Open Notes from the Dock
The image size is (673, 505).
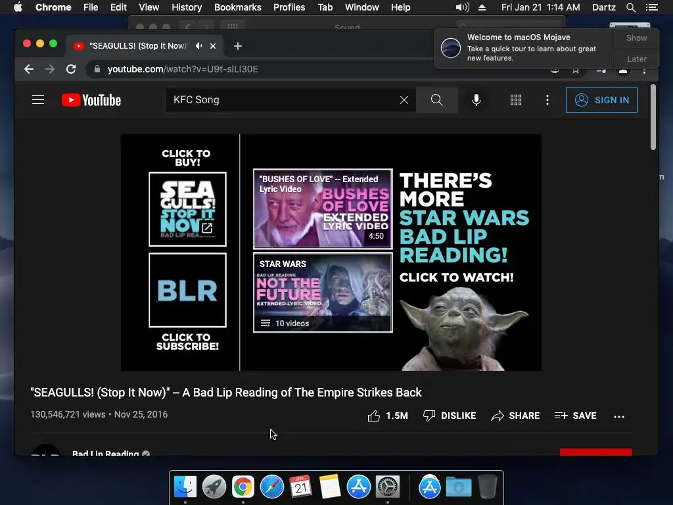click(330, 487)
